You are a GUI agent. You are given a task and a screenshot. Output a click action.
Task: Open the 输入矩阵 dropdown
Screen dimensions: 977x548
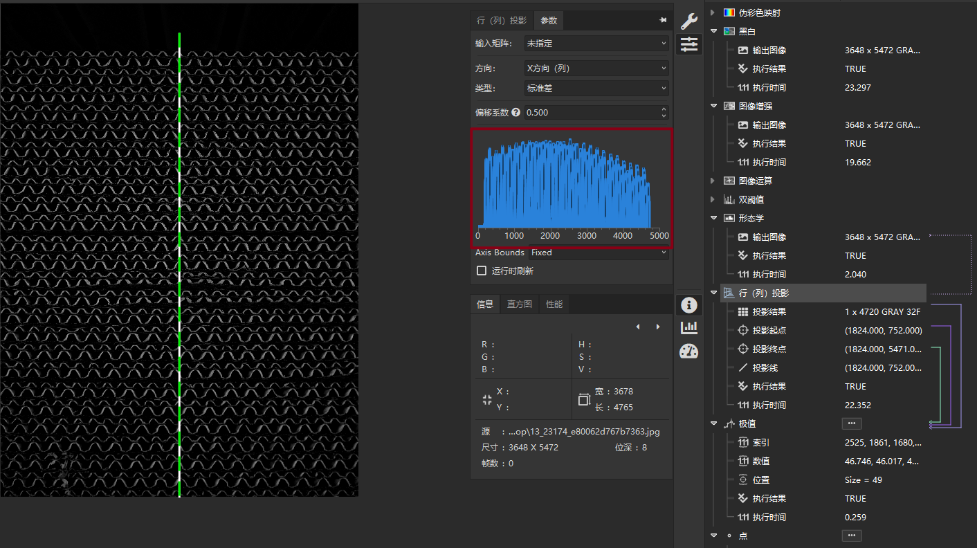[596, 44]
